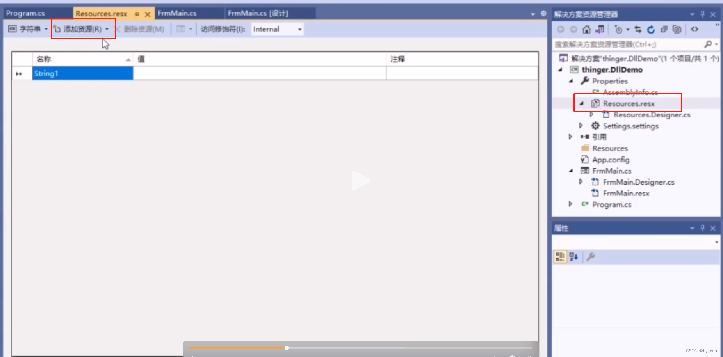Image resolution: width=723 pixels, height=357 pixels.
Task: Click the 添加资源(R) button
Action: pyautogui.click(x=80, y=28)
